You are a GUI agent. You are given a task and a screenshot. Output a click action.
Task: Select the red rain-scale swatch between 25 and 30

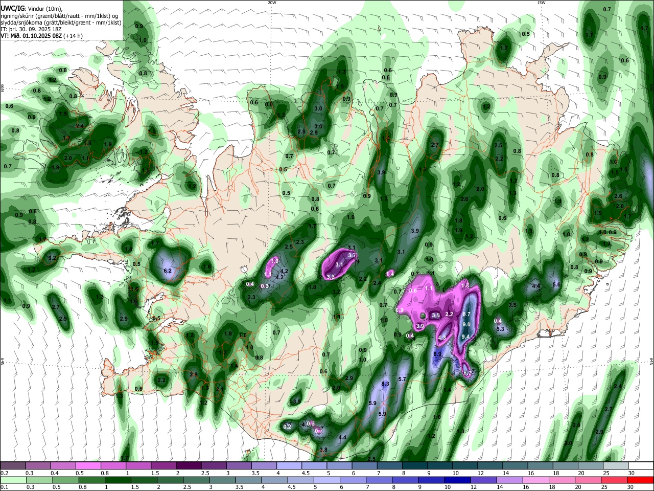coord(615,480)
